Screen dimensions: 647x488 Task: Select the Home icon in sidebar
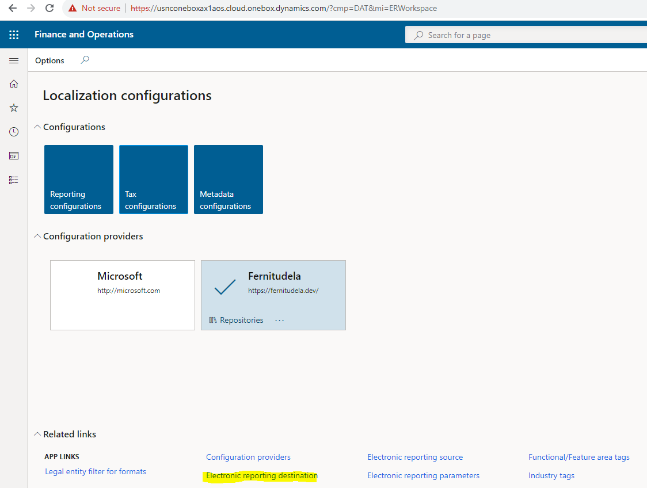14,83
